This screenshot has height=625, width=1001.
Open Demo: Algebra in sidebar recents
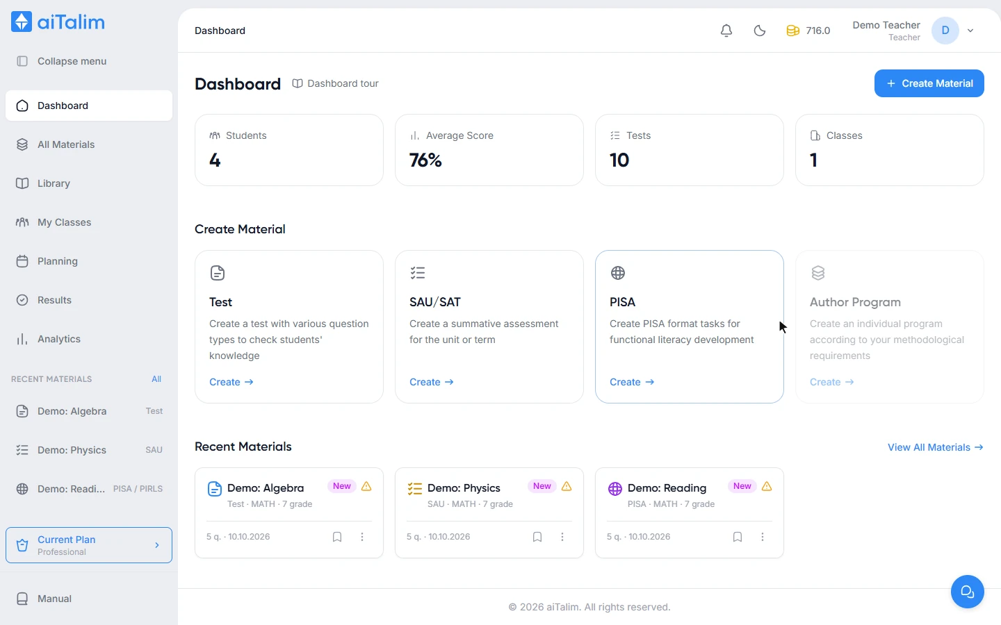pyautogui.click(x=89, y=411)
